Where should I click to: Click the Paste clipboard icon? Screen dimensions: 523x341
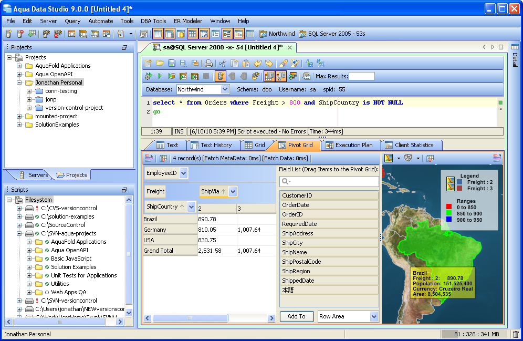tap(246, 63)
